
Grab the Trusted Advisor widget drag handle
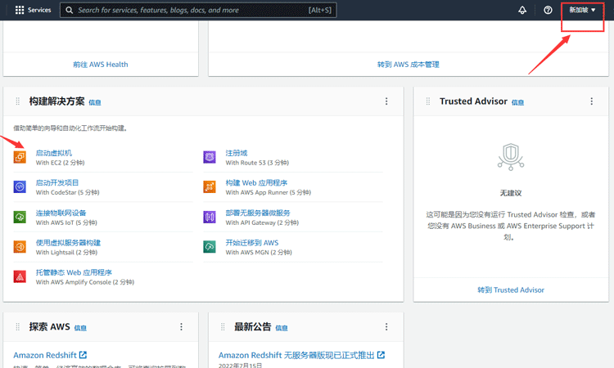428,101
